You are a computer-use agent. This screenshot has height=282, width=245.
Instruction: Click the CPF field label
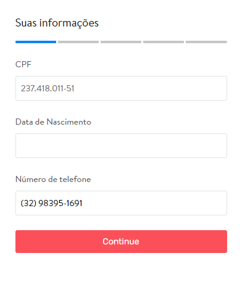[23, 64]
